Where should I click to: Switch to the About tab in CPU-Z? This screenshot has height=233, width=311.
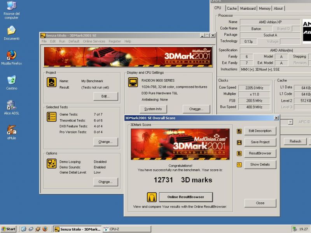278,9
